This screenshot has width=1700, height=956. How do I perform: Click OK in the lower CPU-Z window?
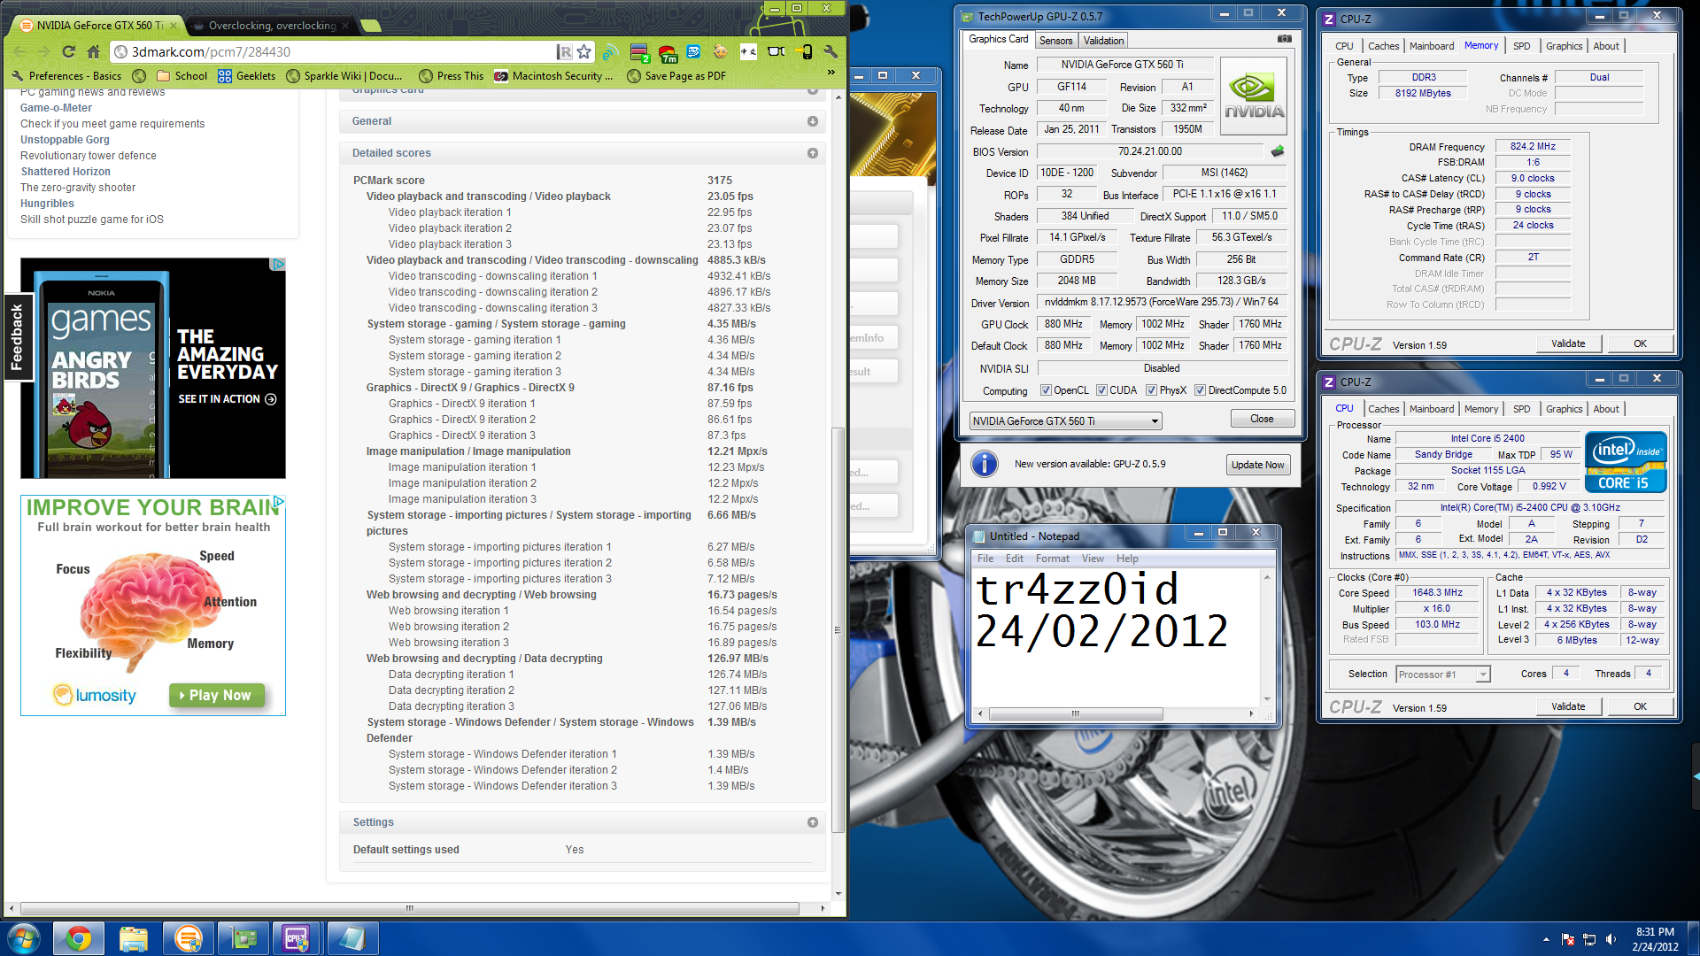[x=1640, y=706]
